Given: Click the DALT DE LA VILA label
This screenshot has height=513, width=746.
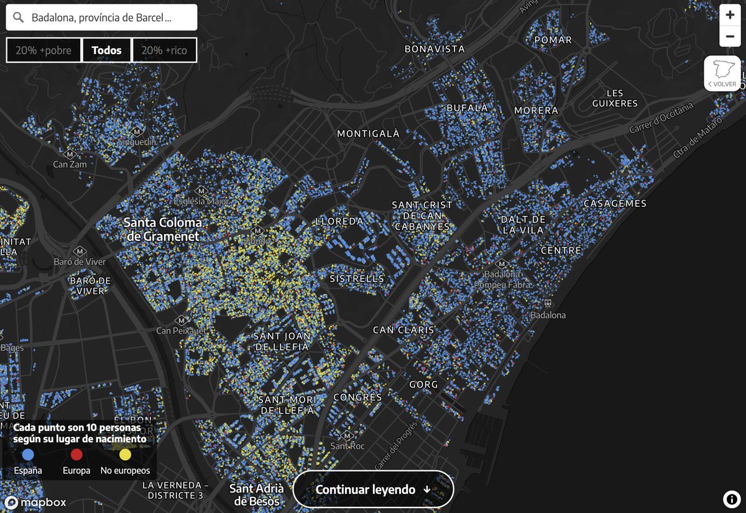Looking at the screenshot, I should [x=523, y=225].
